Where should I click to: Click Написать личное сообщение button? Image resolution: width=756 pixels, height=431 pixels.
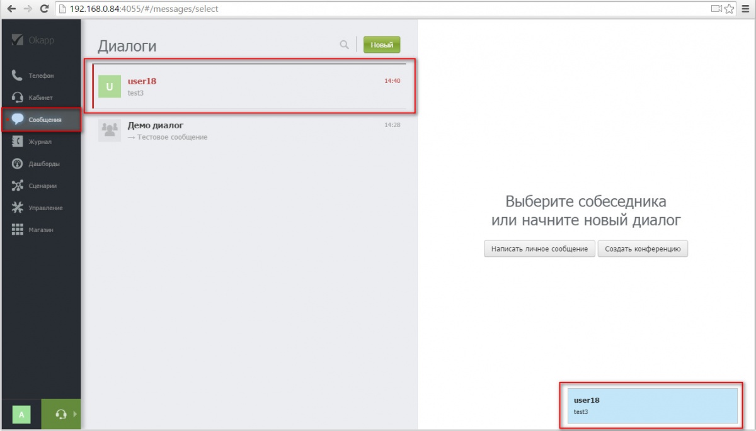click(x=539, y=249)
